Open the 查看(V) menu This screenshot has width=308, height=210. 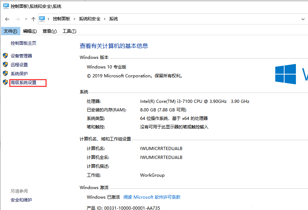pos(49,31)
